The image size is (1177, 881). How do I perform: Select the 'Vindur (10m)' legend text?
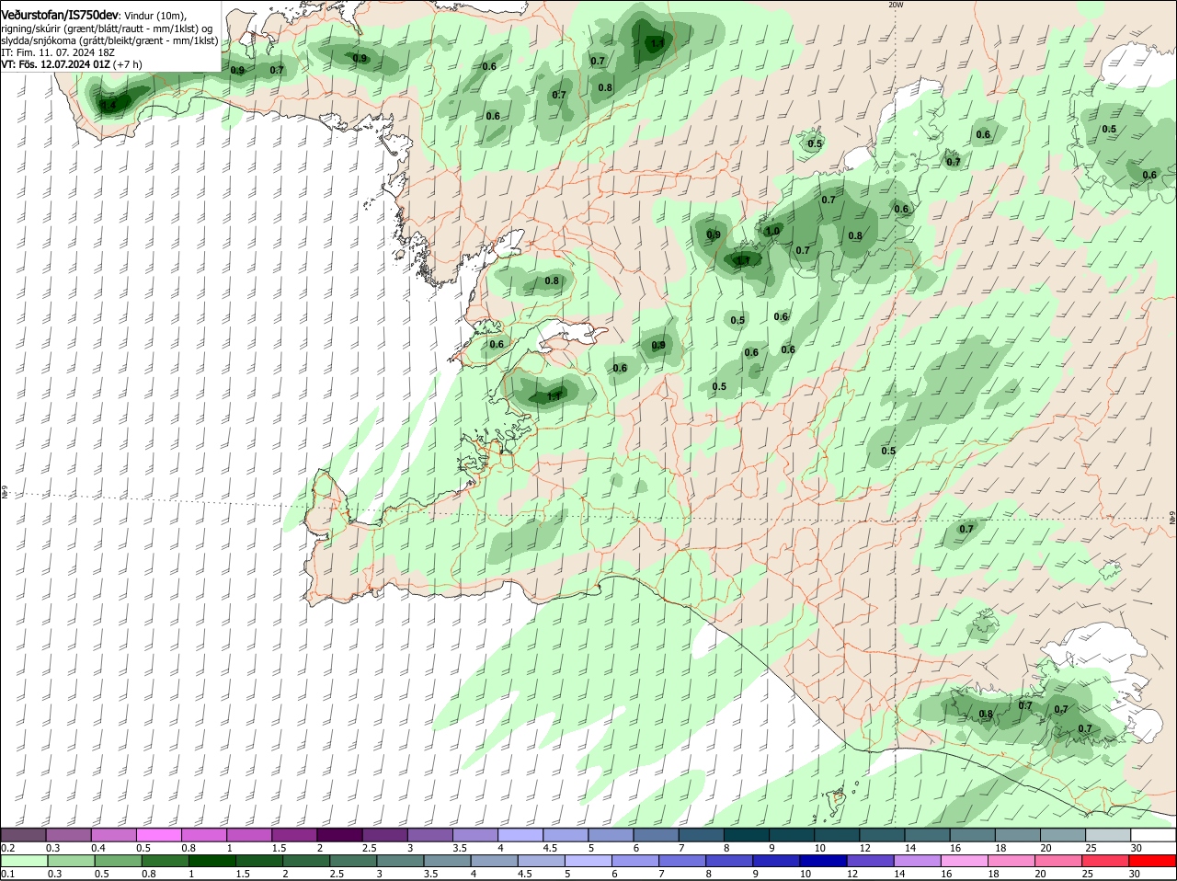coord(155,16)
